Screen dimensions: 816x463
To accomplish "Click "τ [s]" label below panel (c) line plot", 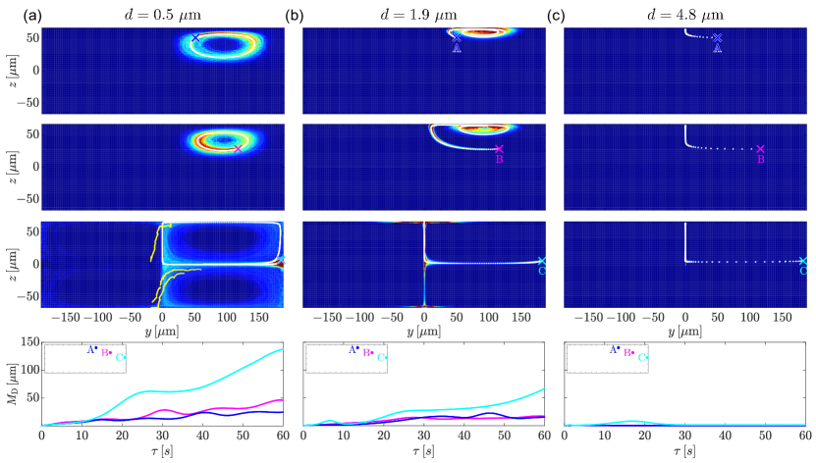I will point(684,451).
